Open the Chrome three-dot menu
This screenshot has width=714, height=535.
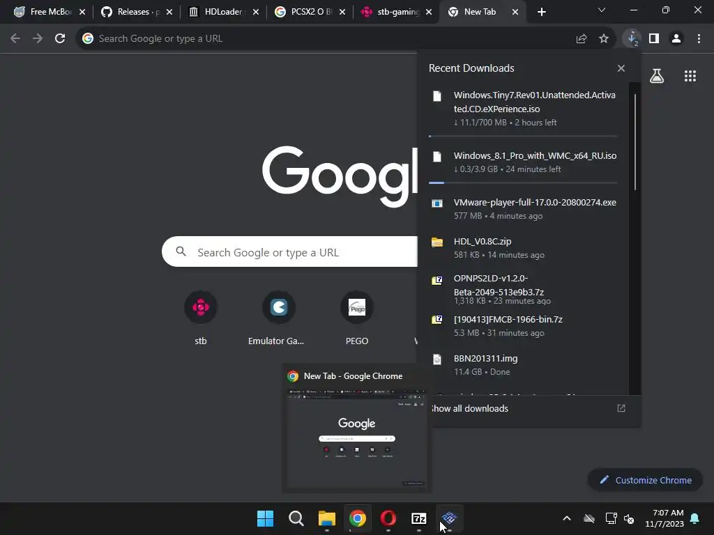tap(699, 39)
